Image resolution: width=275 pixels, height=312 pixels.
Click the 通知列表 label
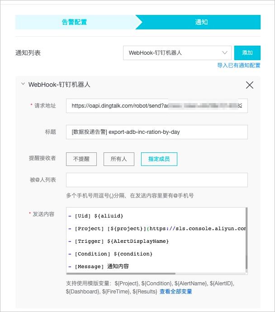[28, 53]
